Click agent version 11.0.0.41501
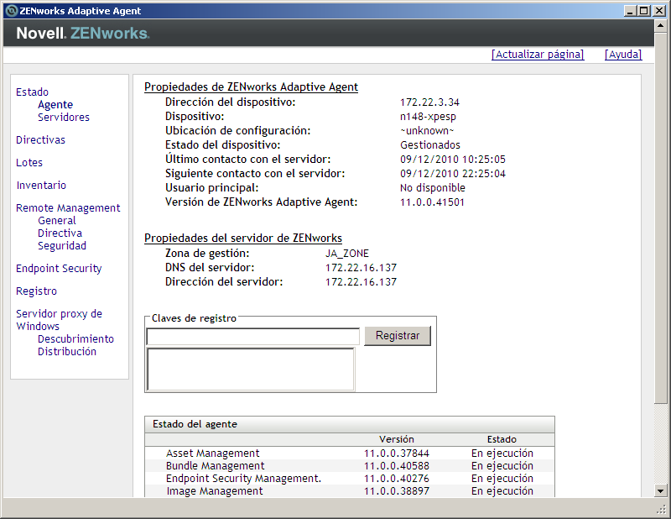 432,202
